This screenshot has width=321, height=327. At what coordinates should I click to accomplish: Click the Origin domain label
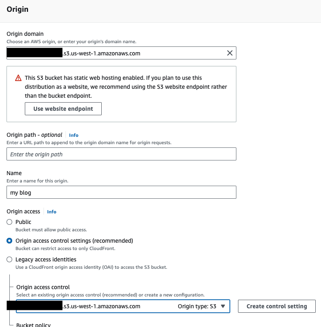25,34
